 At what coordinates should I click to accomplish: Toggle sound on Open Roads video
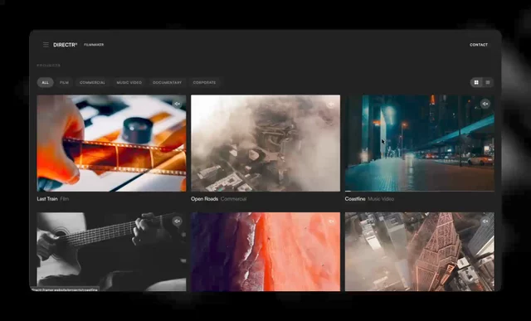[331, 104]
